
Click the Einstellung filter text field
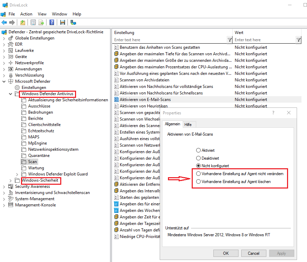(170, 40)
